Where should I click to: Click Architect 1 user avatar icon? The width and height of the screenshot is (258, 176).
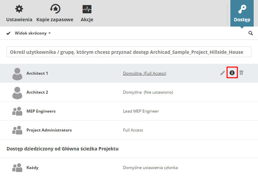click(17, 73)
